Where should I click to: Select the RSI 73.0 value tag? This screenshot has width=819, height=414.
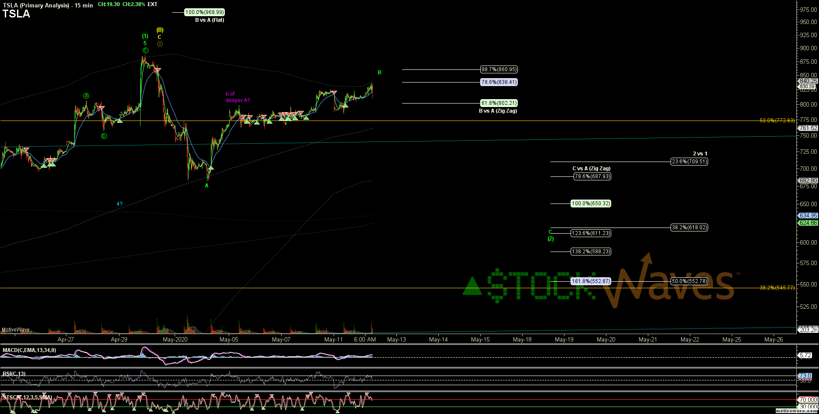805,376
